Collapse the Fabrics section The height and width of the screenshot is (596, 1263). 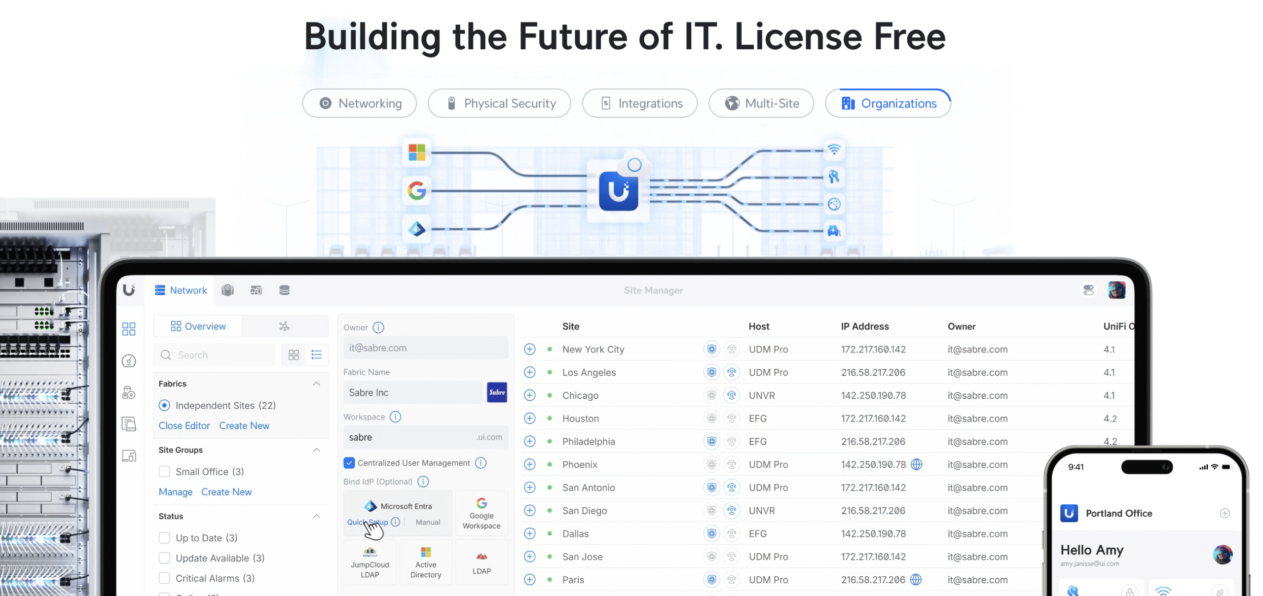click(x=316, y=384)
